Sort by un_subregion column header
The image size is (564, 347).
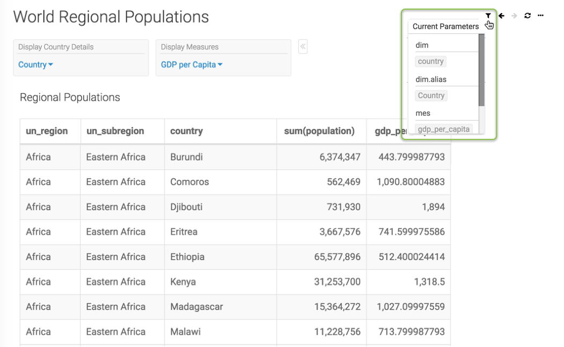pyautogui.click(x=115, y=131)
